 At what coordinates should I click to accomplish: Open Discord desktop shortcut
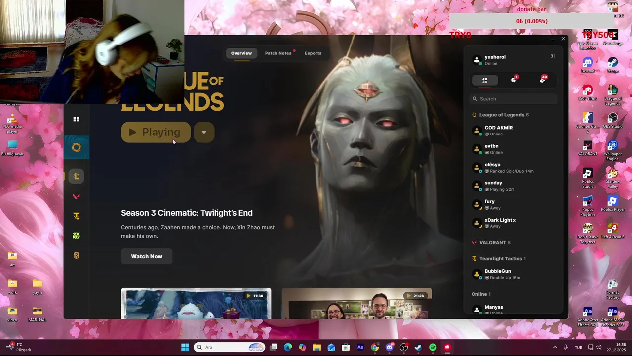[588, 65]
